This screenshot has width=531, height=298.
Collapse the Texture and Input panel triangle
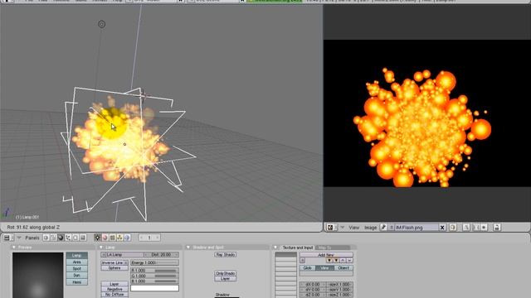tap(275, 248)
